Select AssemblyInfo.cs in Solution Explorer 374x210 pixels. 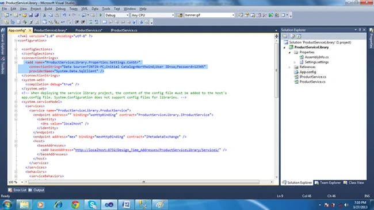[316, 57]
